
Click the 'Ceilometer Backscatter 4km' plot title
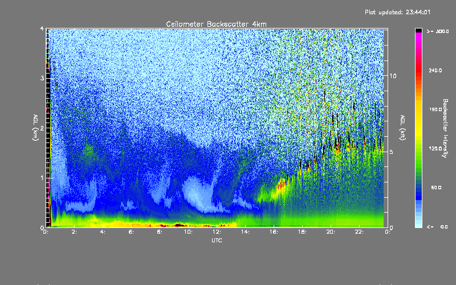216,24
